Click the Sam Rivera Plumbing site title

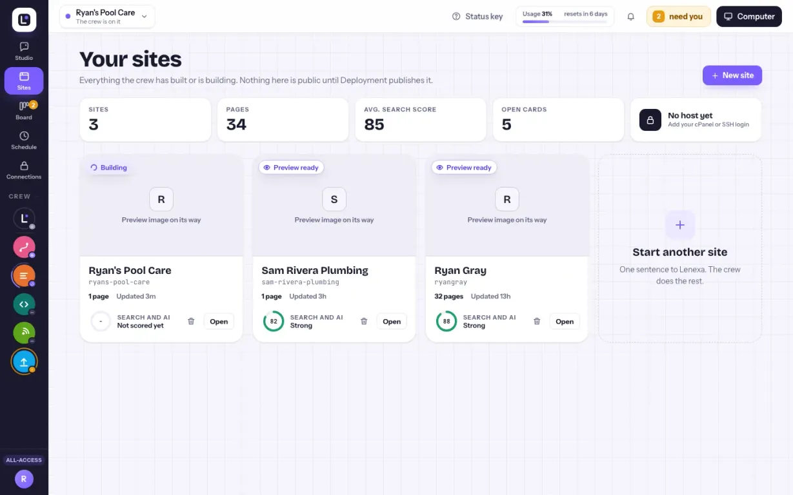coord(315,271)
